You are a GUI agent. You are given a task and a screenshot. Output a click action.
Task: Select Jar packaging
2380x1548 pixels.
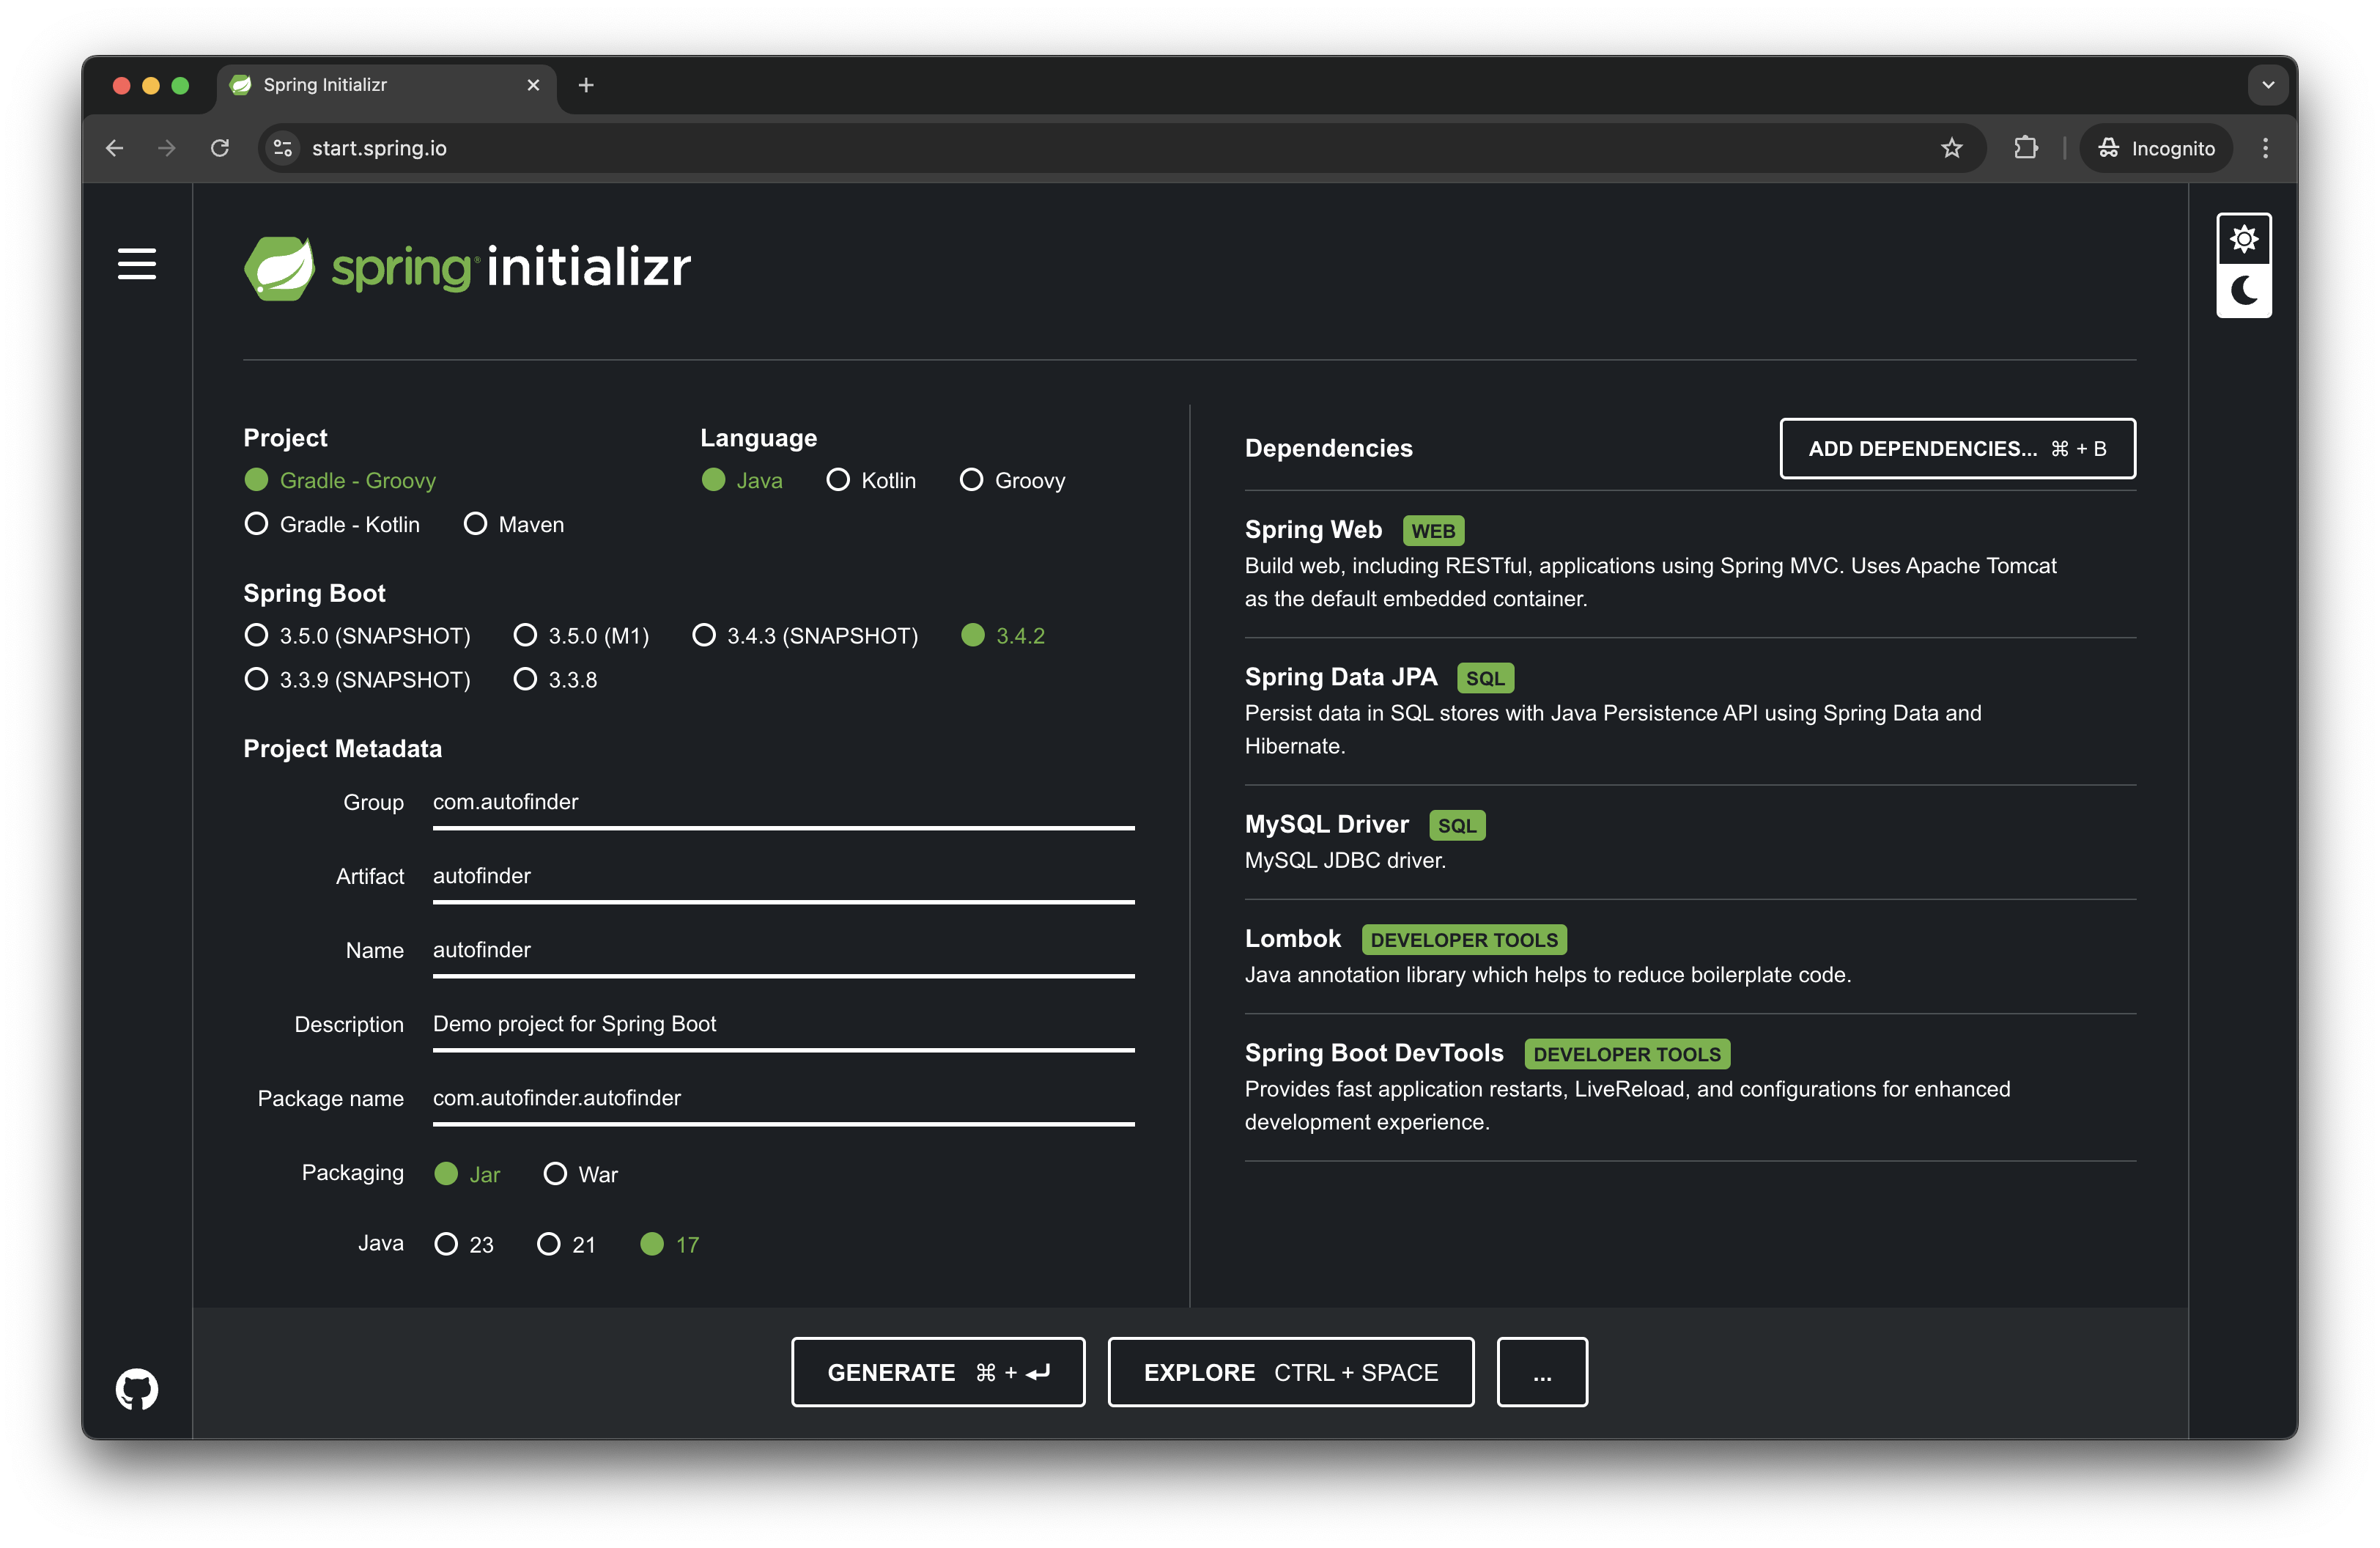pos(467,1174)
